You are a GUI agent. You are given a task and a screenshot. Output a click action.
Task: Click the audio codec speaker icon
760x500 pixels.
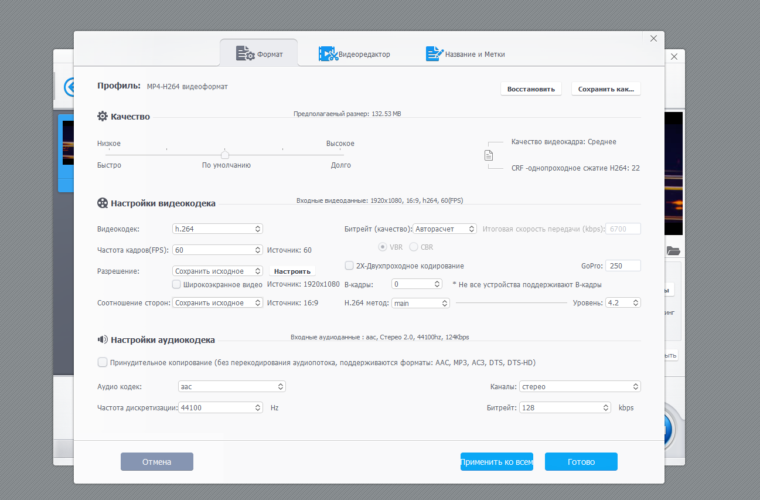tap(103, 339)
